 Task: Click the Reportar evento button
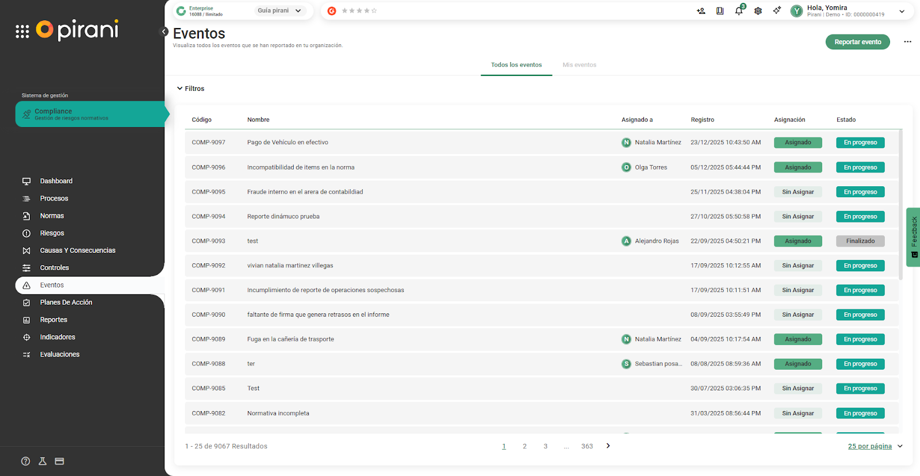point(857,42)
